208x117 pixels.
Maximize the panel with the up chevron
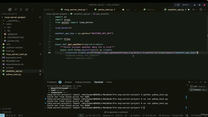pos(201,82)
